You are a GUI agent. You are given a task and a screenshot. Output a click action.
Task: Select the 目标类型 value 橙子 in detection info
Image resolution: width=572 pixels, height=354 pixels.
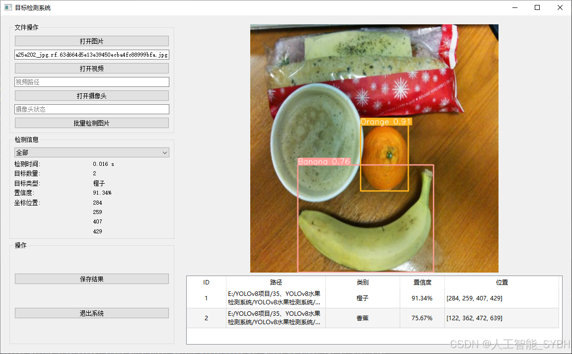pos(99,183)
